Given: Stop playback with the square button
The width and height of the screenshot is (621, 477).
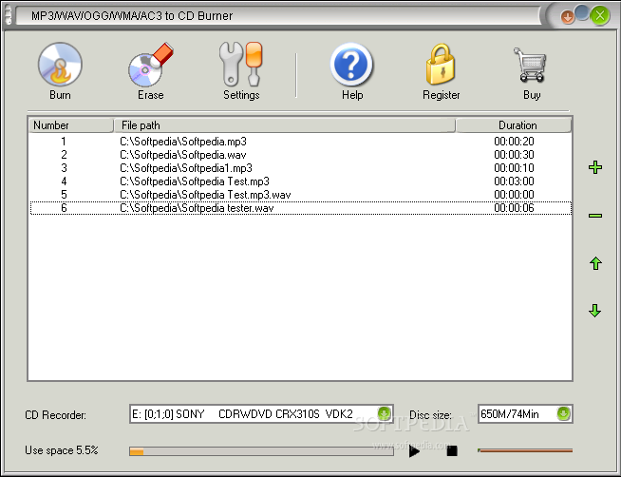Looking at the screenshot, I should (452, 450).
